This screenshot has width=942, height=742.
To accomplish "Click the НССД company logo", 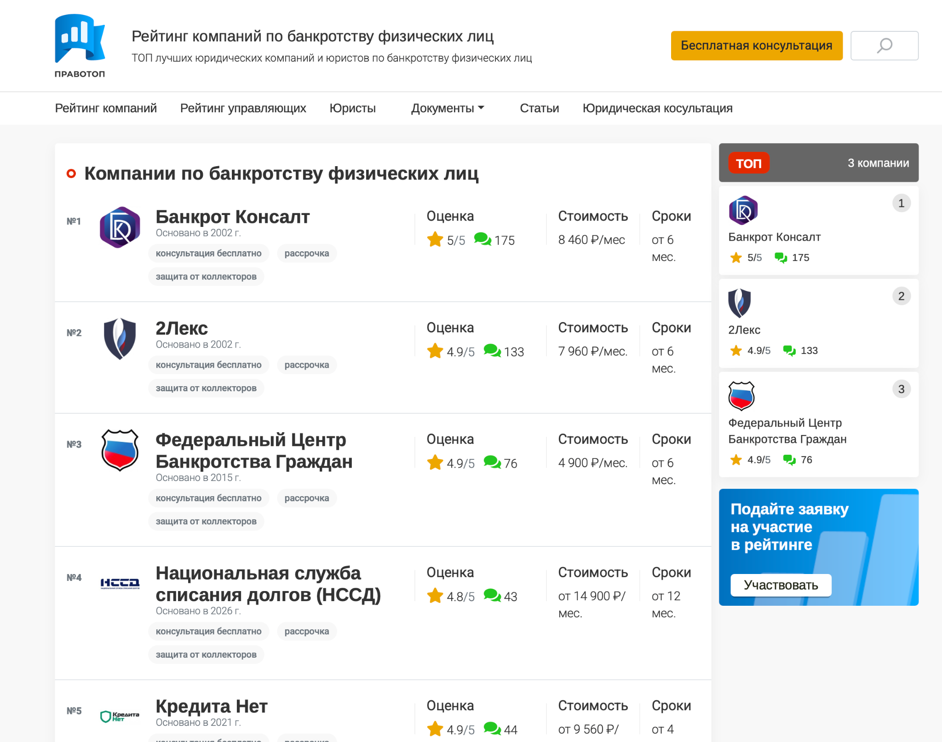I will pyautogui.click(x=120, y=584).
